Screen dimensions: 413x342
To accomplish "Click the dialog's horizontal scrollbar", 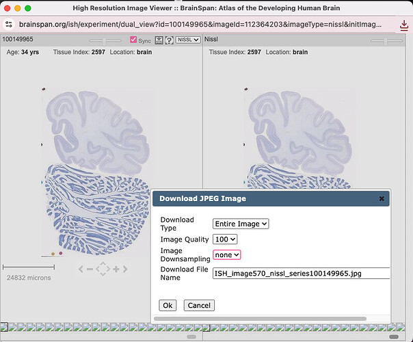I will (260, 319).
